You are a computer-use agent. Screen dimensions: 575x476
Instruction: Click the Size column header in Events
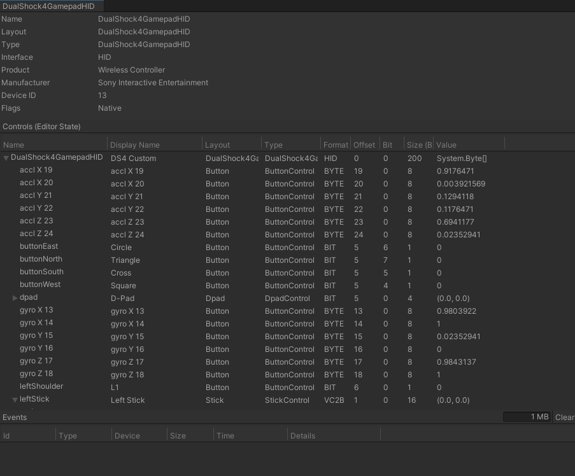click(190, 436)
